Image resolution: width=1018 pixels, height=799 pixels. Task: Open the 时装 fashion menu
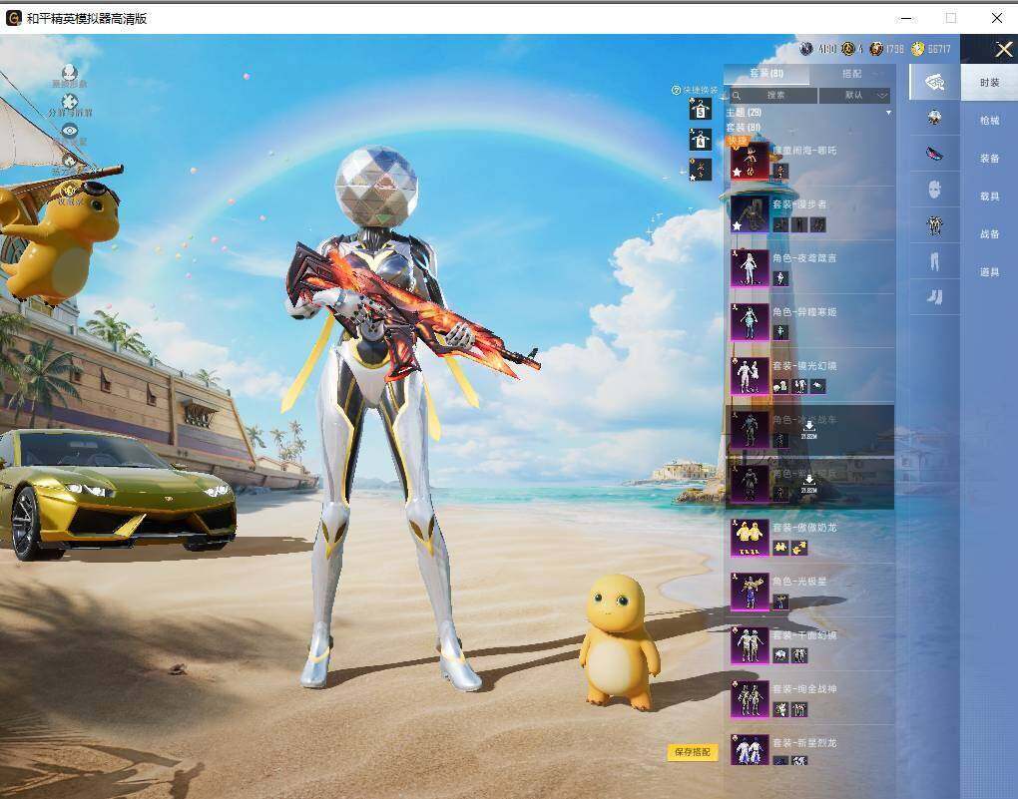(989, 83)
